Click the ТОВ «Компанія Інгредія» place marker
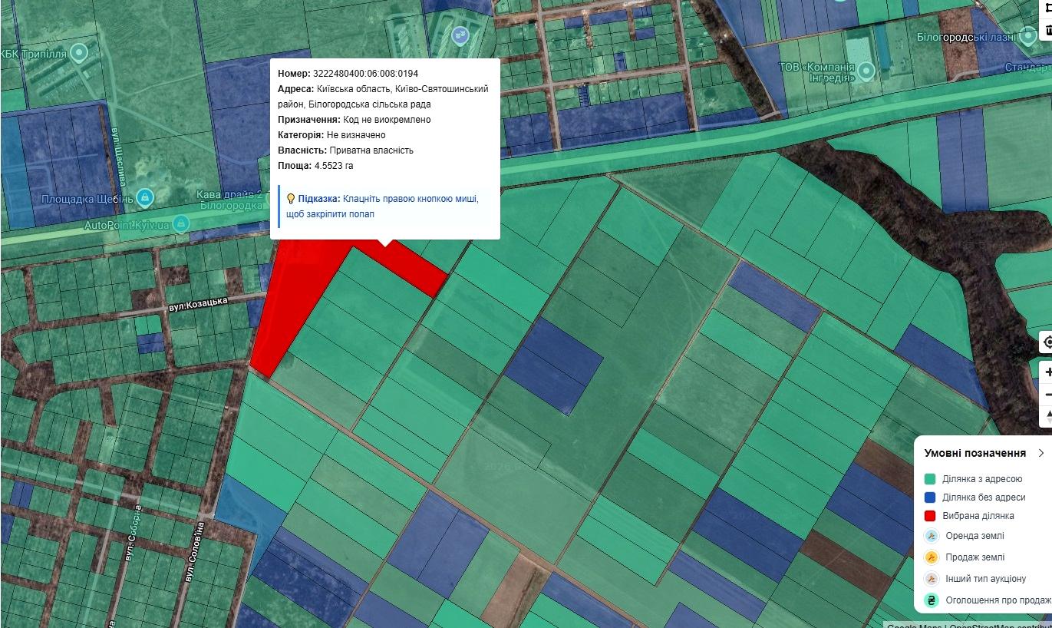The width and height of the screenshot is (1052, 628). coord(866,71)
